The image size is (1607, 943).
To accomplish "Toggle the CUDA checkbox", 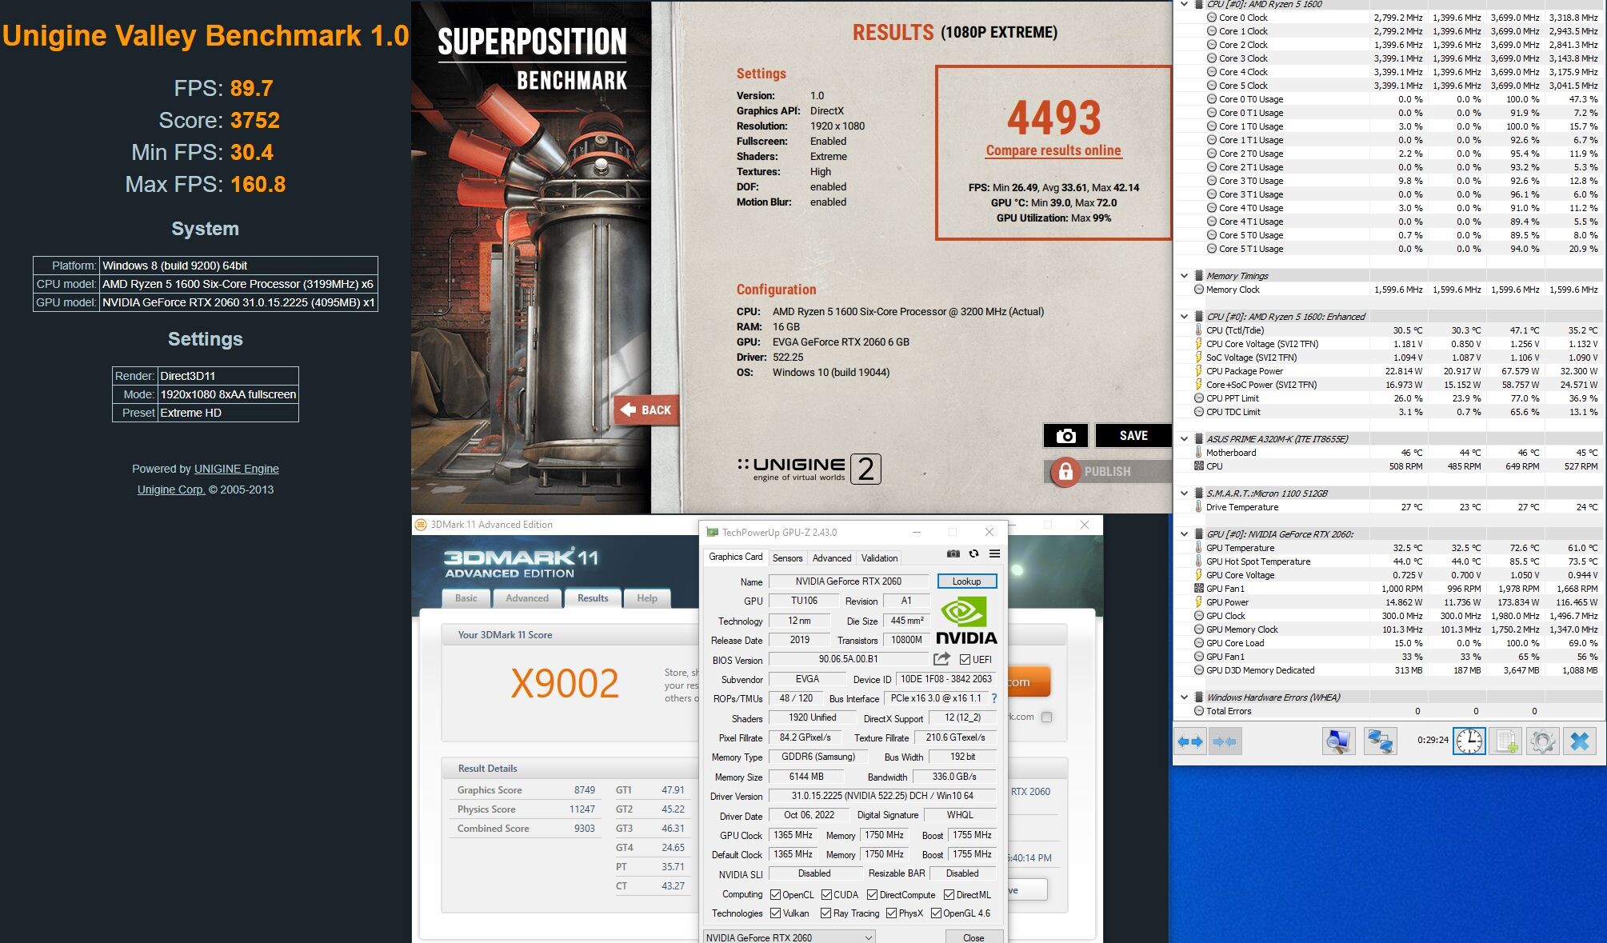I will pos(826,895).
